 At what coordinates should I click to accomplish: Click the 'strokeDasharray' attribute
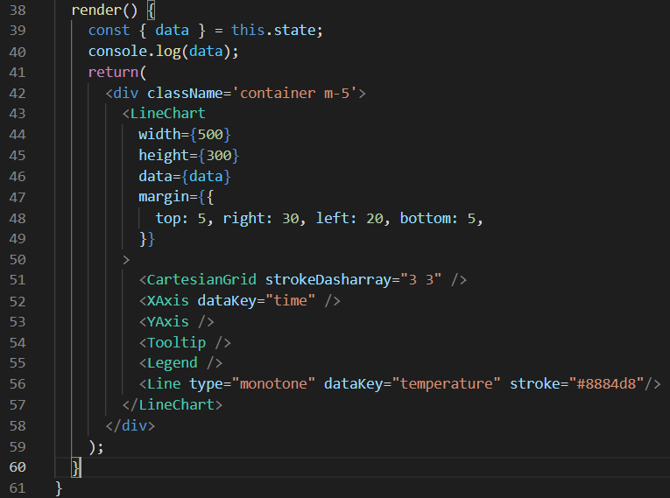[x=328, y=280]
